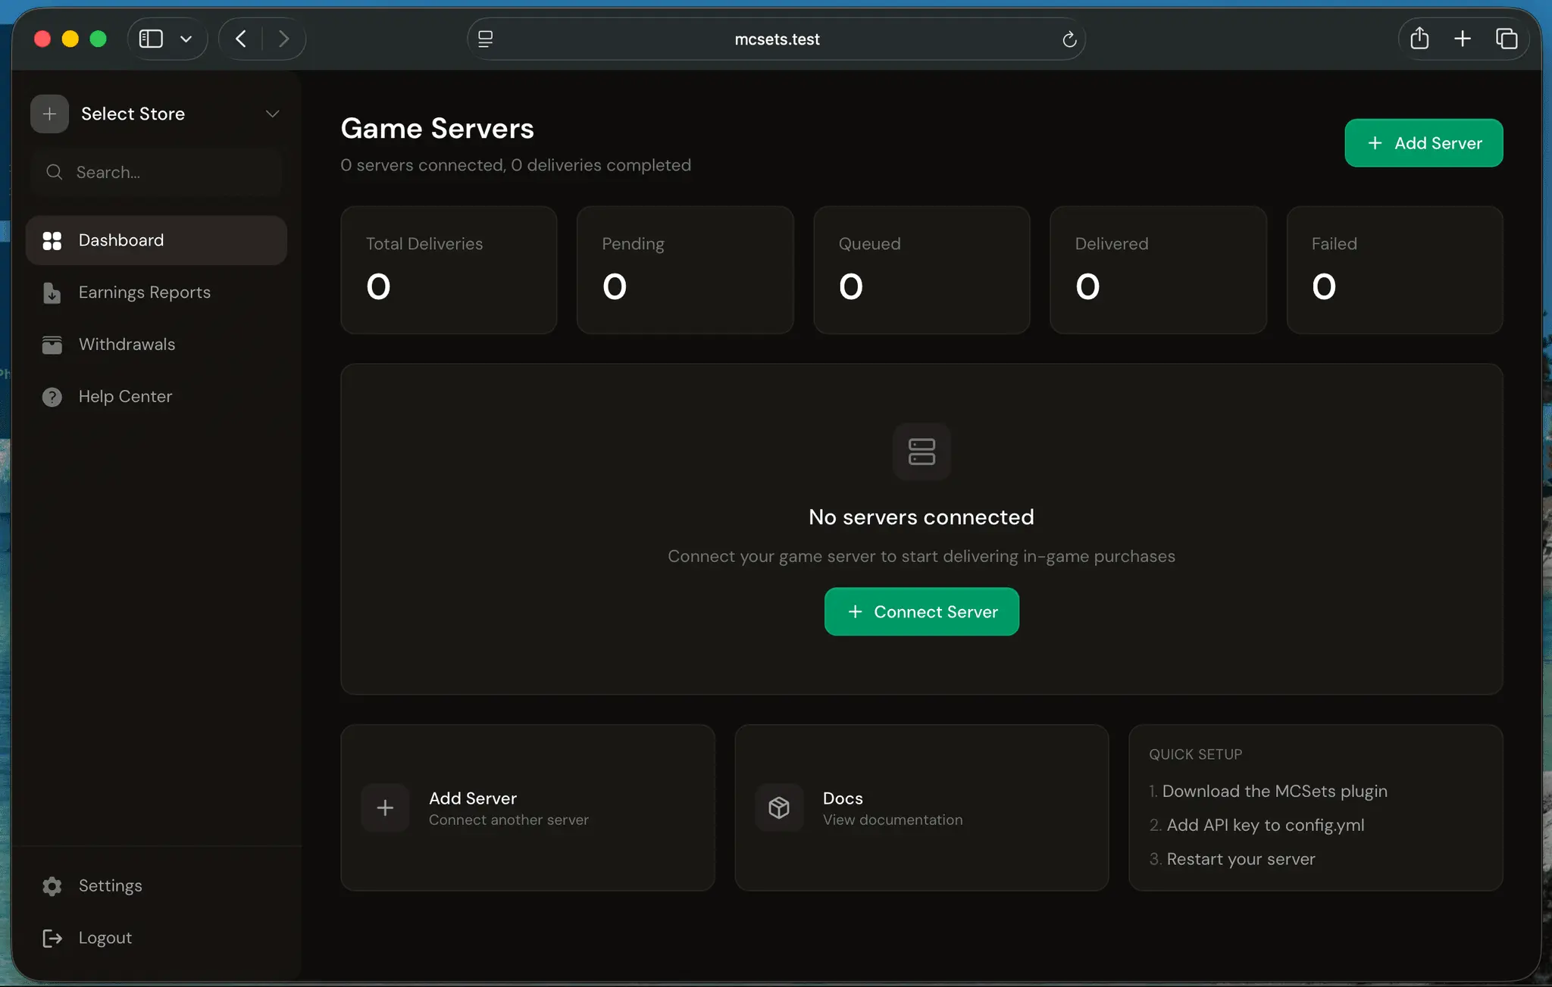Click the Safari share icon
Image resolution: width=1552 pixels, height=987 pixels.
pos(1419,38)
